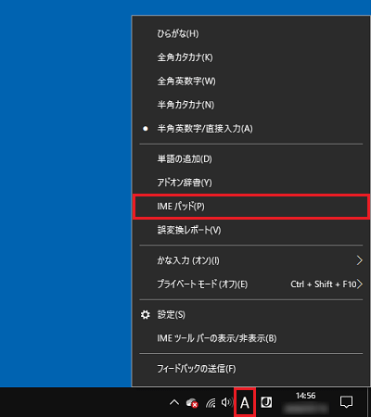Open the cloud sync icon with red error

pyautogui.click(x=192, y=403)
